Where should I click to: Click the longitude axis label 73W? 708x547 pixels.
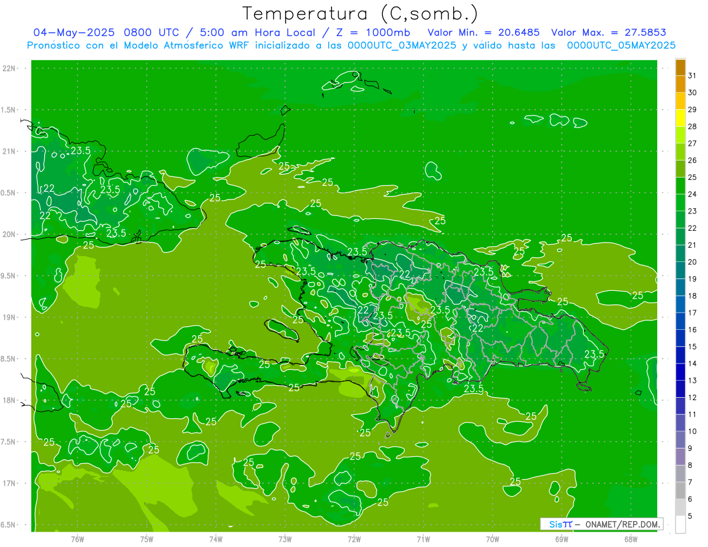point(285,539)
